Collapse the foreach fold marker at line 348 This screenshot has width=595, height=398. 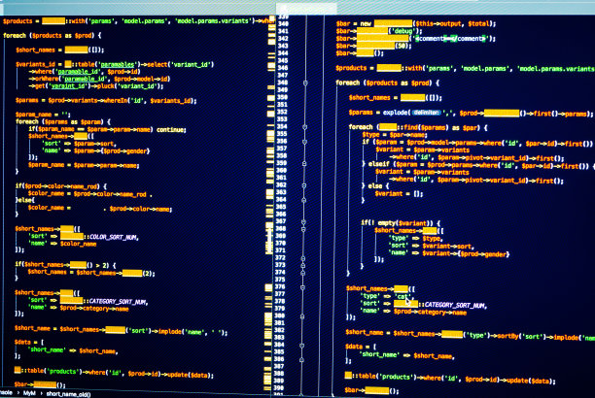tap(305, 83)
